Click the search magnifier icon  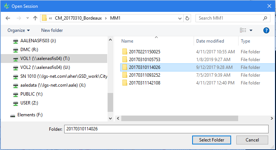click(266, 18)
